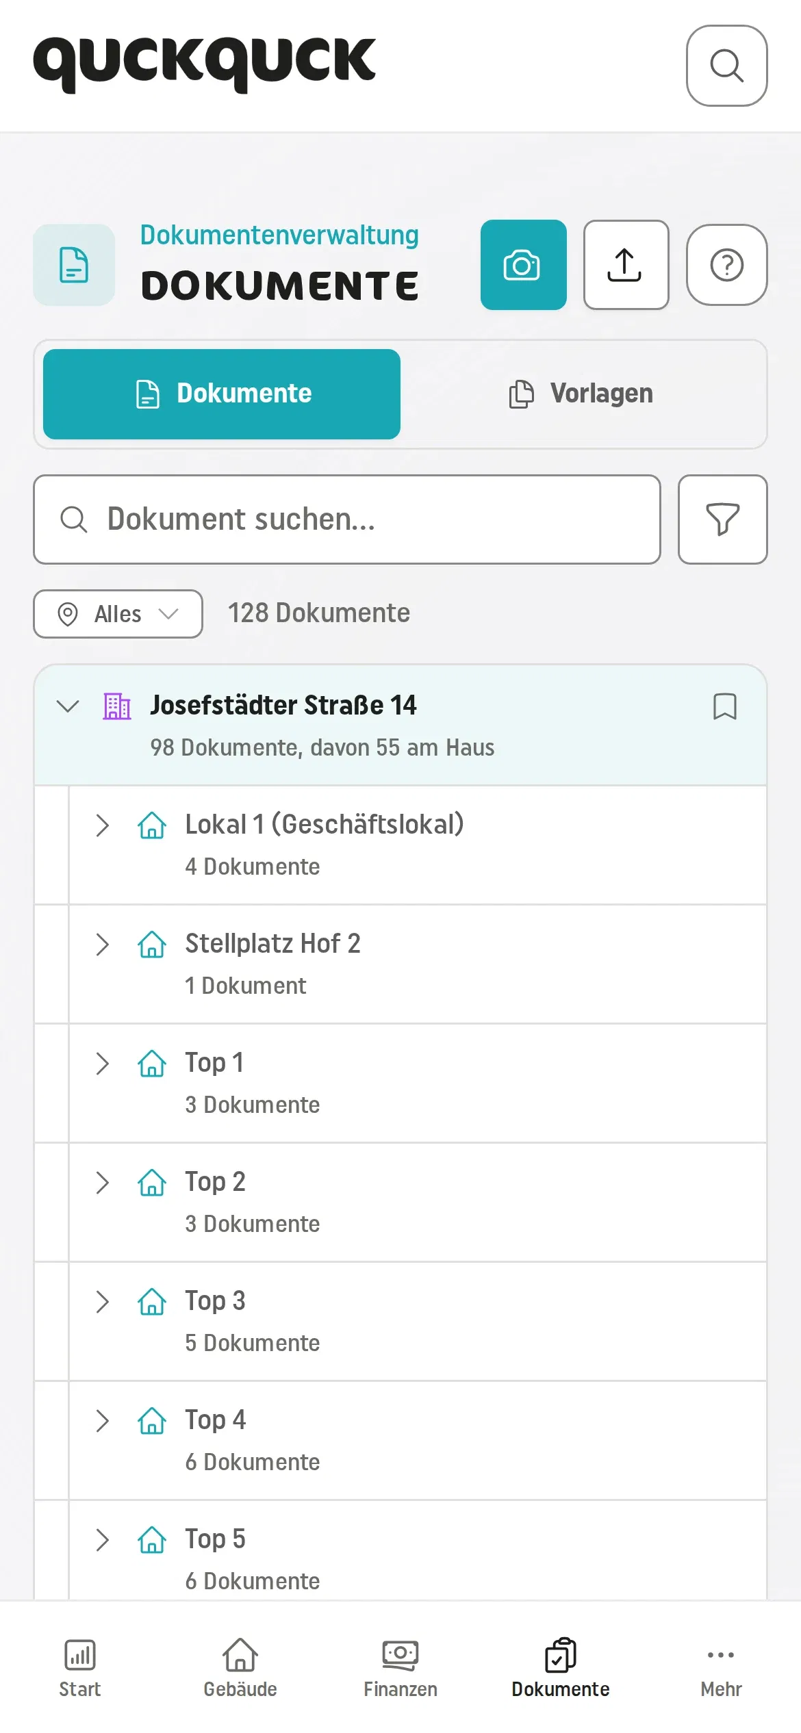The width and height of the screenshot is (801, 1733).
Task: Open Gebäude in bottom navigation
Action: [x=240, y=1668]
